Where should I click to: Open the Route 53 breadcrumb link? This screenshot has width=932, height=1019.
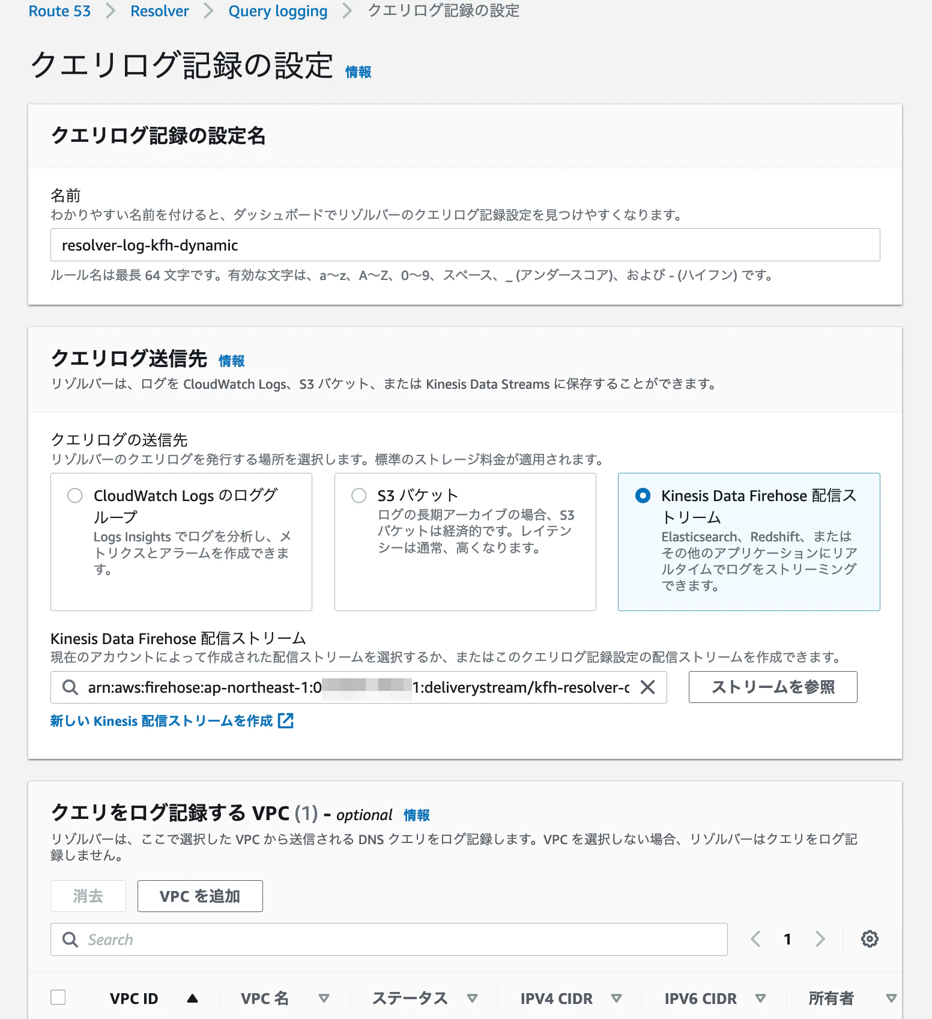pyautogui.click(x=59, y=11)
